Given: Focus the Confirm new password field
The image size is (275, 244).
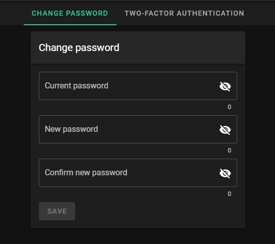Looking at the screenshot, I should tap(138, 173).
